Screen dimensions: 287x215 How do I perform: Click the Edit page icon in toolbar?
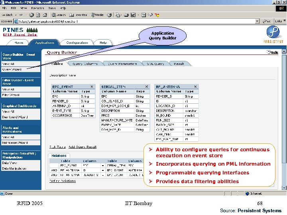point(133,15)
